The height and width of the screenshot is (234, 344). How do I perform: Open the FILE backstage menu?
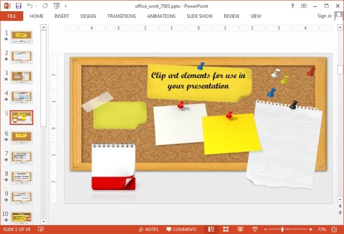pyautogui.click(x=12, y=16)
